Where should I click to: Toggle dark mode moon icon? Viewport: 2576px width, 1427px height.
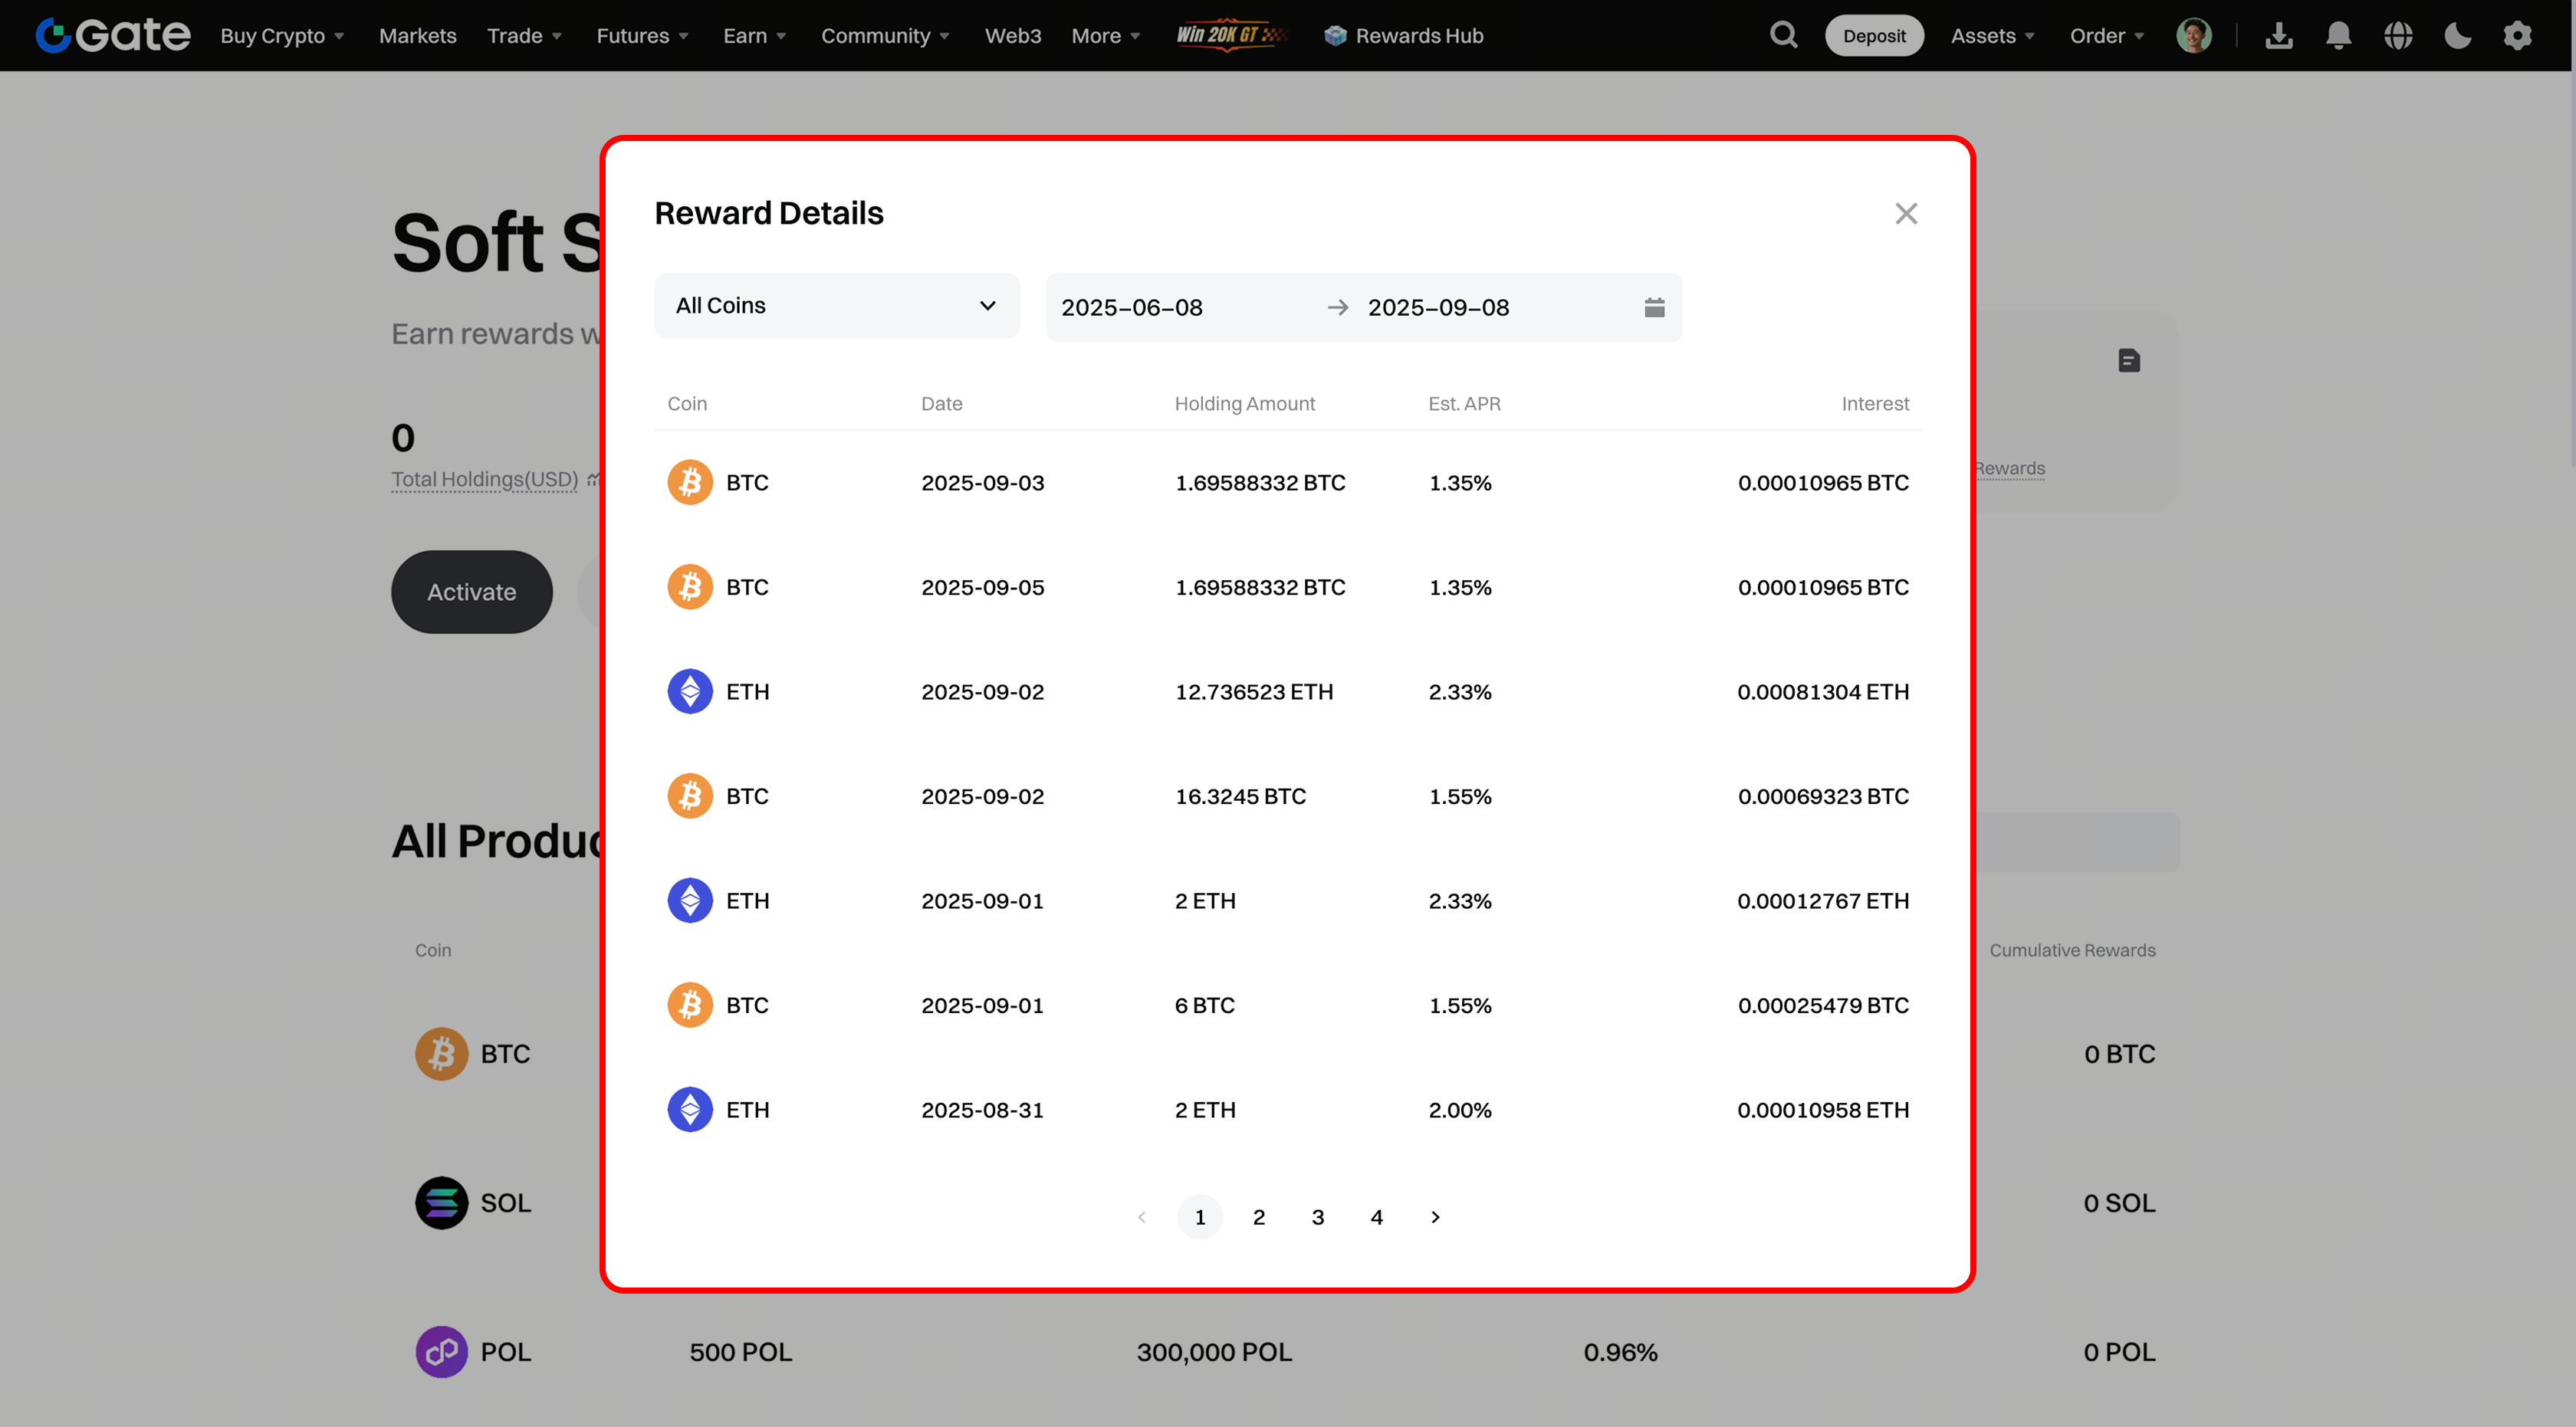[x=2457, y=36]
